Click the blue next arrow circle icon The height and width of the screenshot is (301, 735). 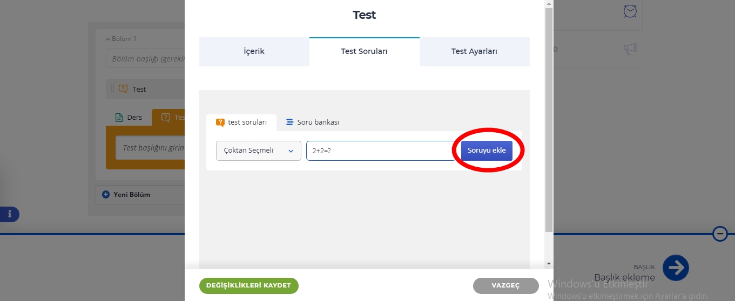(x=676, y=268)
